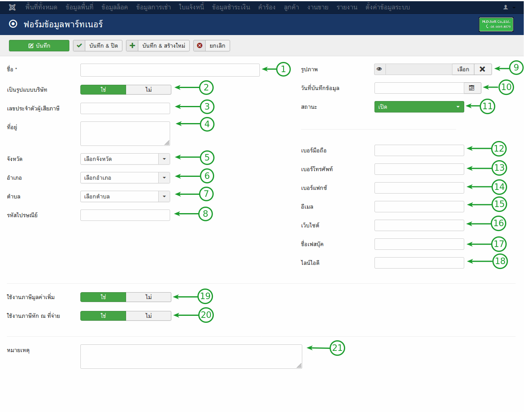This screenshot has height=412, width=525.
Task: Open the พื้นที่ทั้งหมด menu
Action: click(41, 7)
